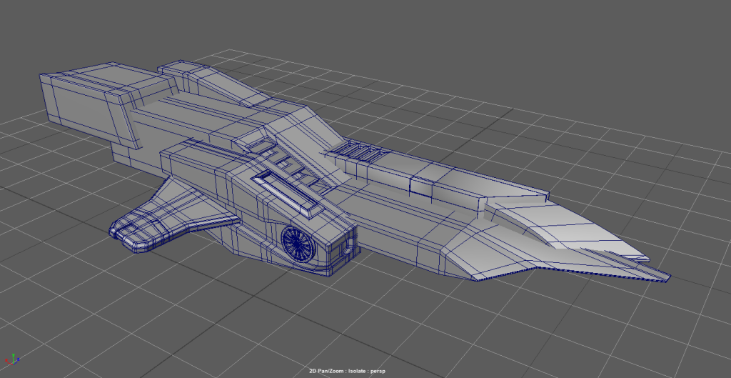731x378 pixels.
Task: Click the XYZ axis orientation gizmo
Action: point(12,359)
